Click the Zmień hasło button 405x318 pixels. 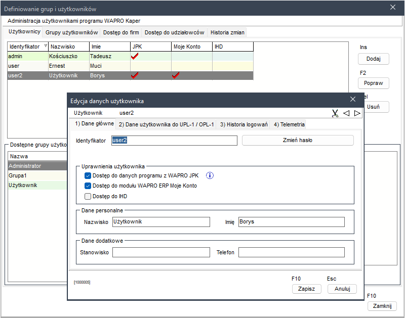[298, 141]
